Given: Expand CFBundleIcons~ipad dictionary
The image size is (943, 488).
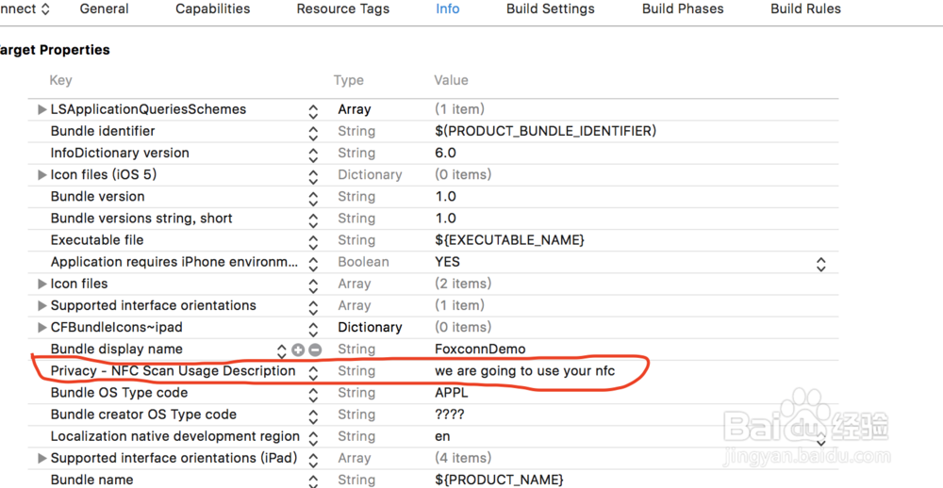Looking at the screenshot, I should click(41, 328).
